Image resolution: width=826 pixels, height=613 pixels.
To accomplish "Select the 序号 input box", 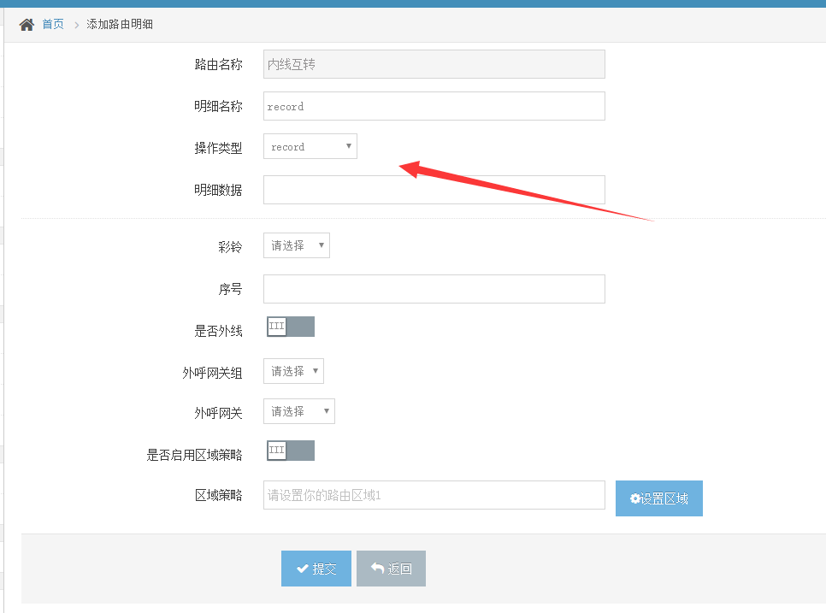I will [434, 289].
